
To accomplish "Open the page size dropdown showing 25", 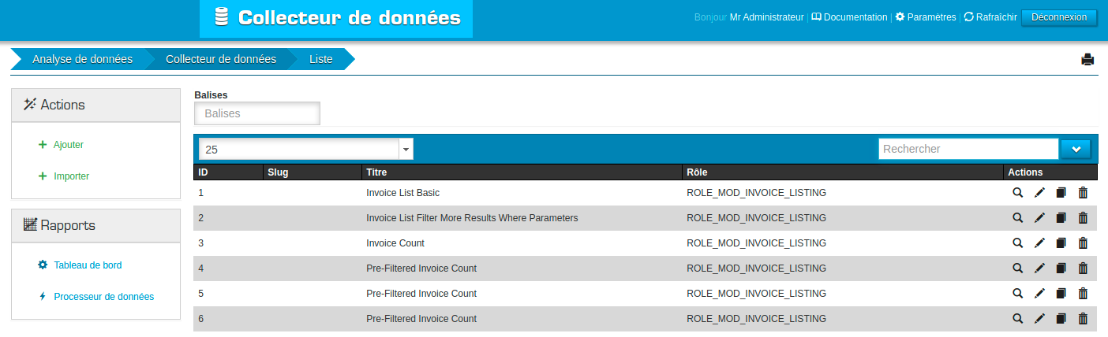I will (x=305, y=149).
